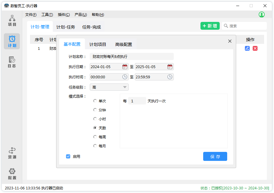Open calendar picker for start date 2024-01-05
This screenshot has height=193, width=274.
click(125, 67)
